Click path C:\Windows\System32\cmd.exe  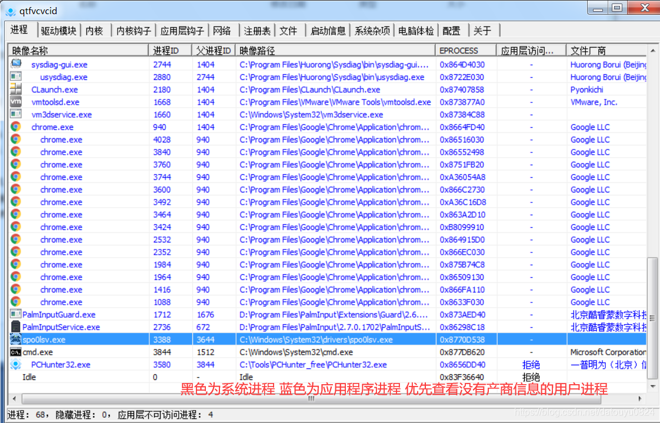tap(296, 352)
